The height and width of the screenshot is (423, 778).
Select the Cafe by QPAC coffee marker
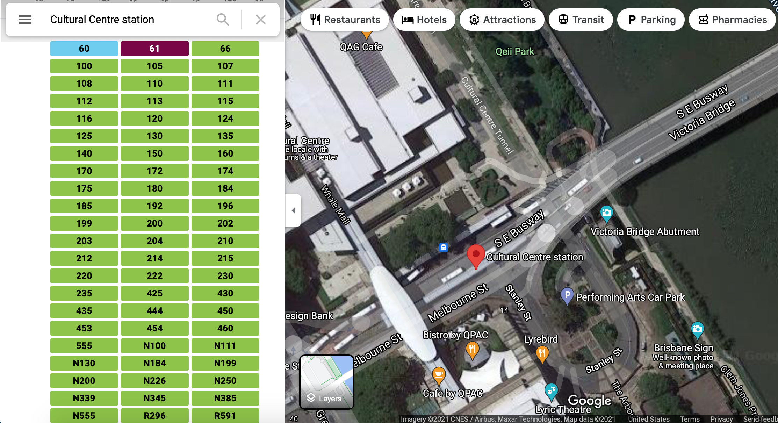click(x=439, y=376)
